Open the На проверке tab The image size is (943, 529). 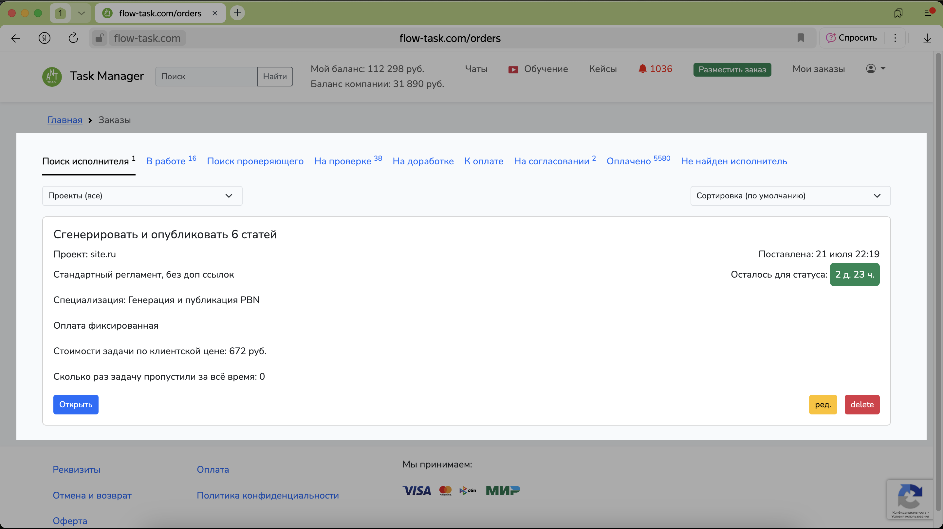pyautogui.click(x=342, y=161)
